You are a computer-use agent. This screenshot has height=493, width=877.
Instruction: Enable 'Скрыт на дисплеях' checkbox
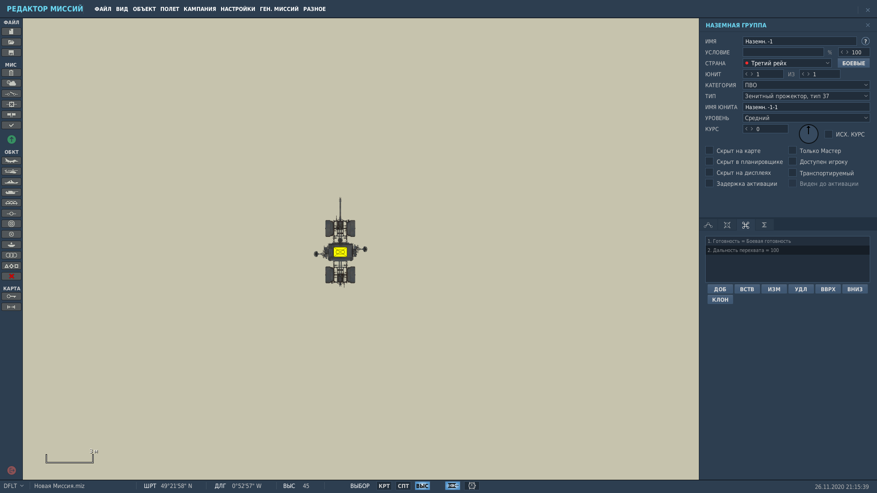pyautogui.click(x=709, y=172)
